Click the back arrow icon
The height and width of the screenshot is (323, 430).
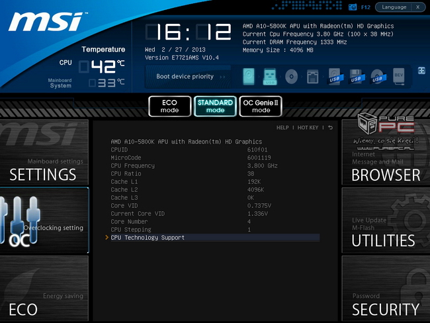pos(331,128)
